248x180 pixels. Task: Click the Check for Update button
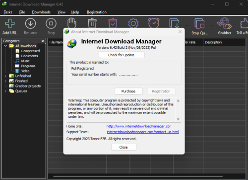(122, 55)
